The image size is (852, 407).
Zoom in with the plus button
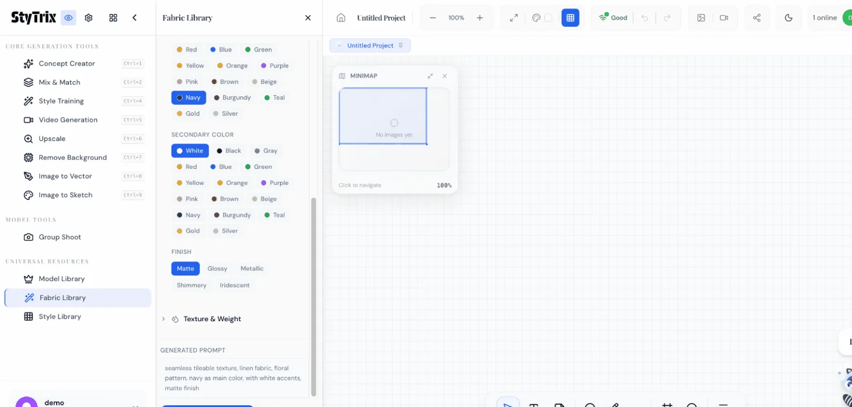[480, 18]
